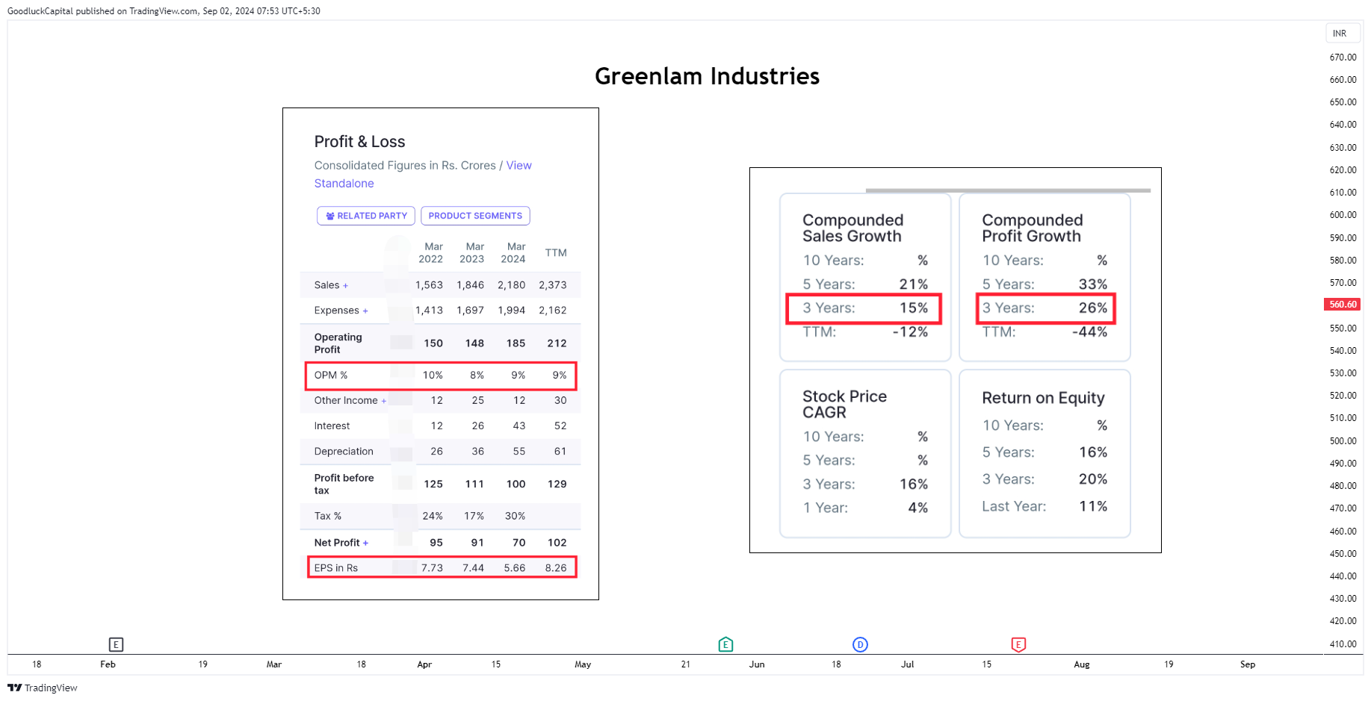Click the OPM % row label
Image resolution: width=1371 pixels, height=701 pixels.
point(331,376)
